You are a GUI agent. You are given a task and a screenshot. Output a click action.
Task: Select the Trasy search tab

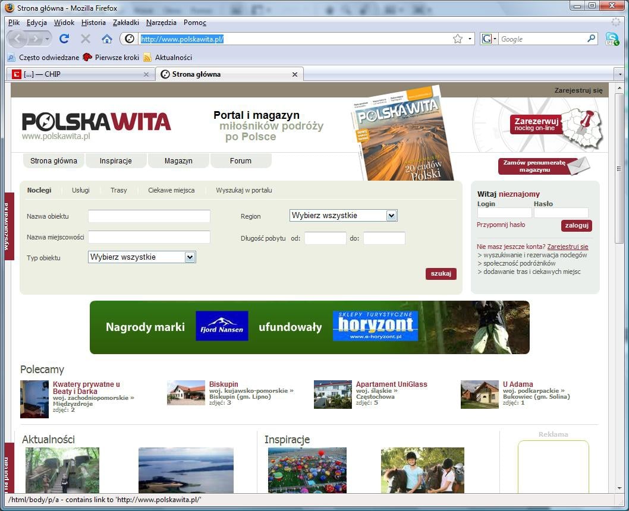(118, 190)
